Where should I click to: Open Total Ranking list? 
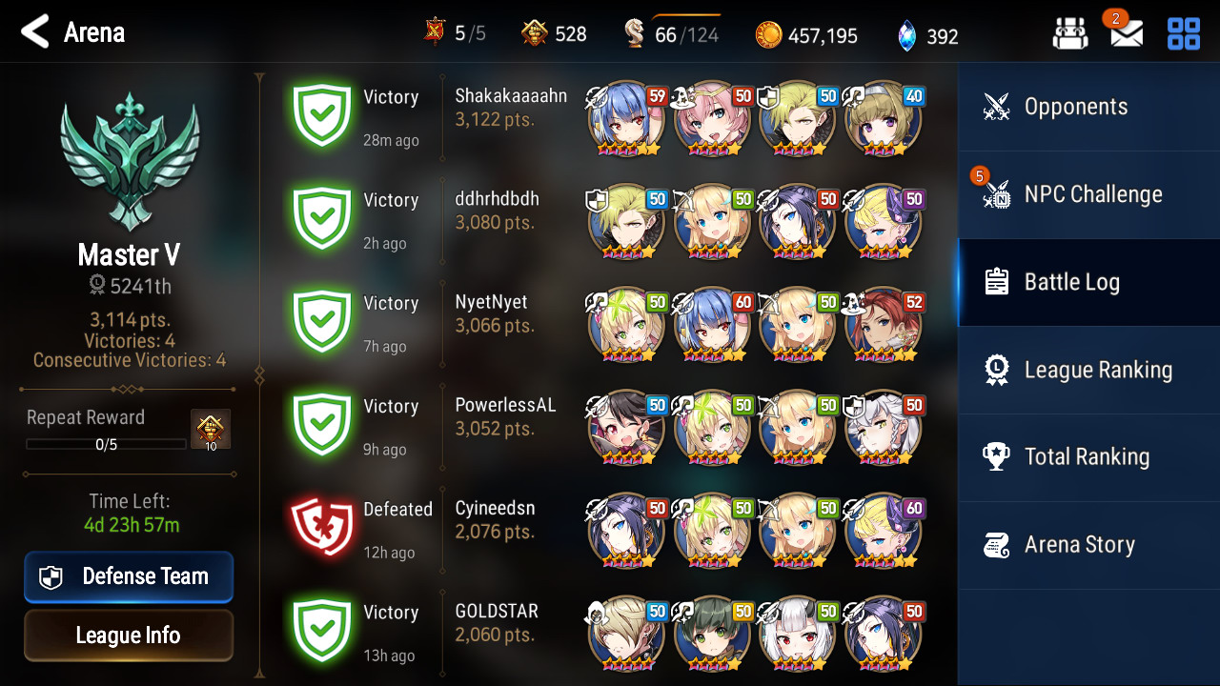click(x=1088, y=457)
